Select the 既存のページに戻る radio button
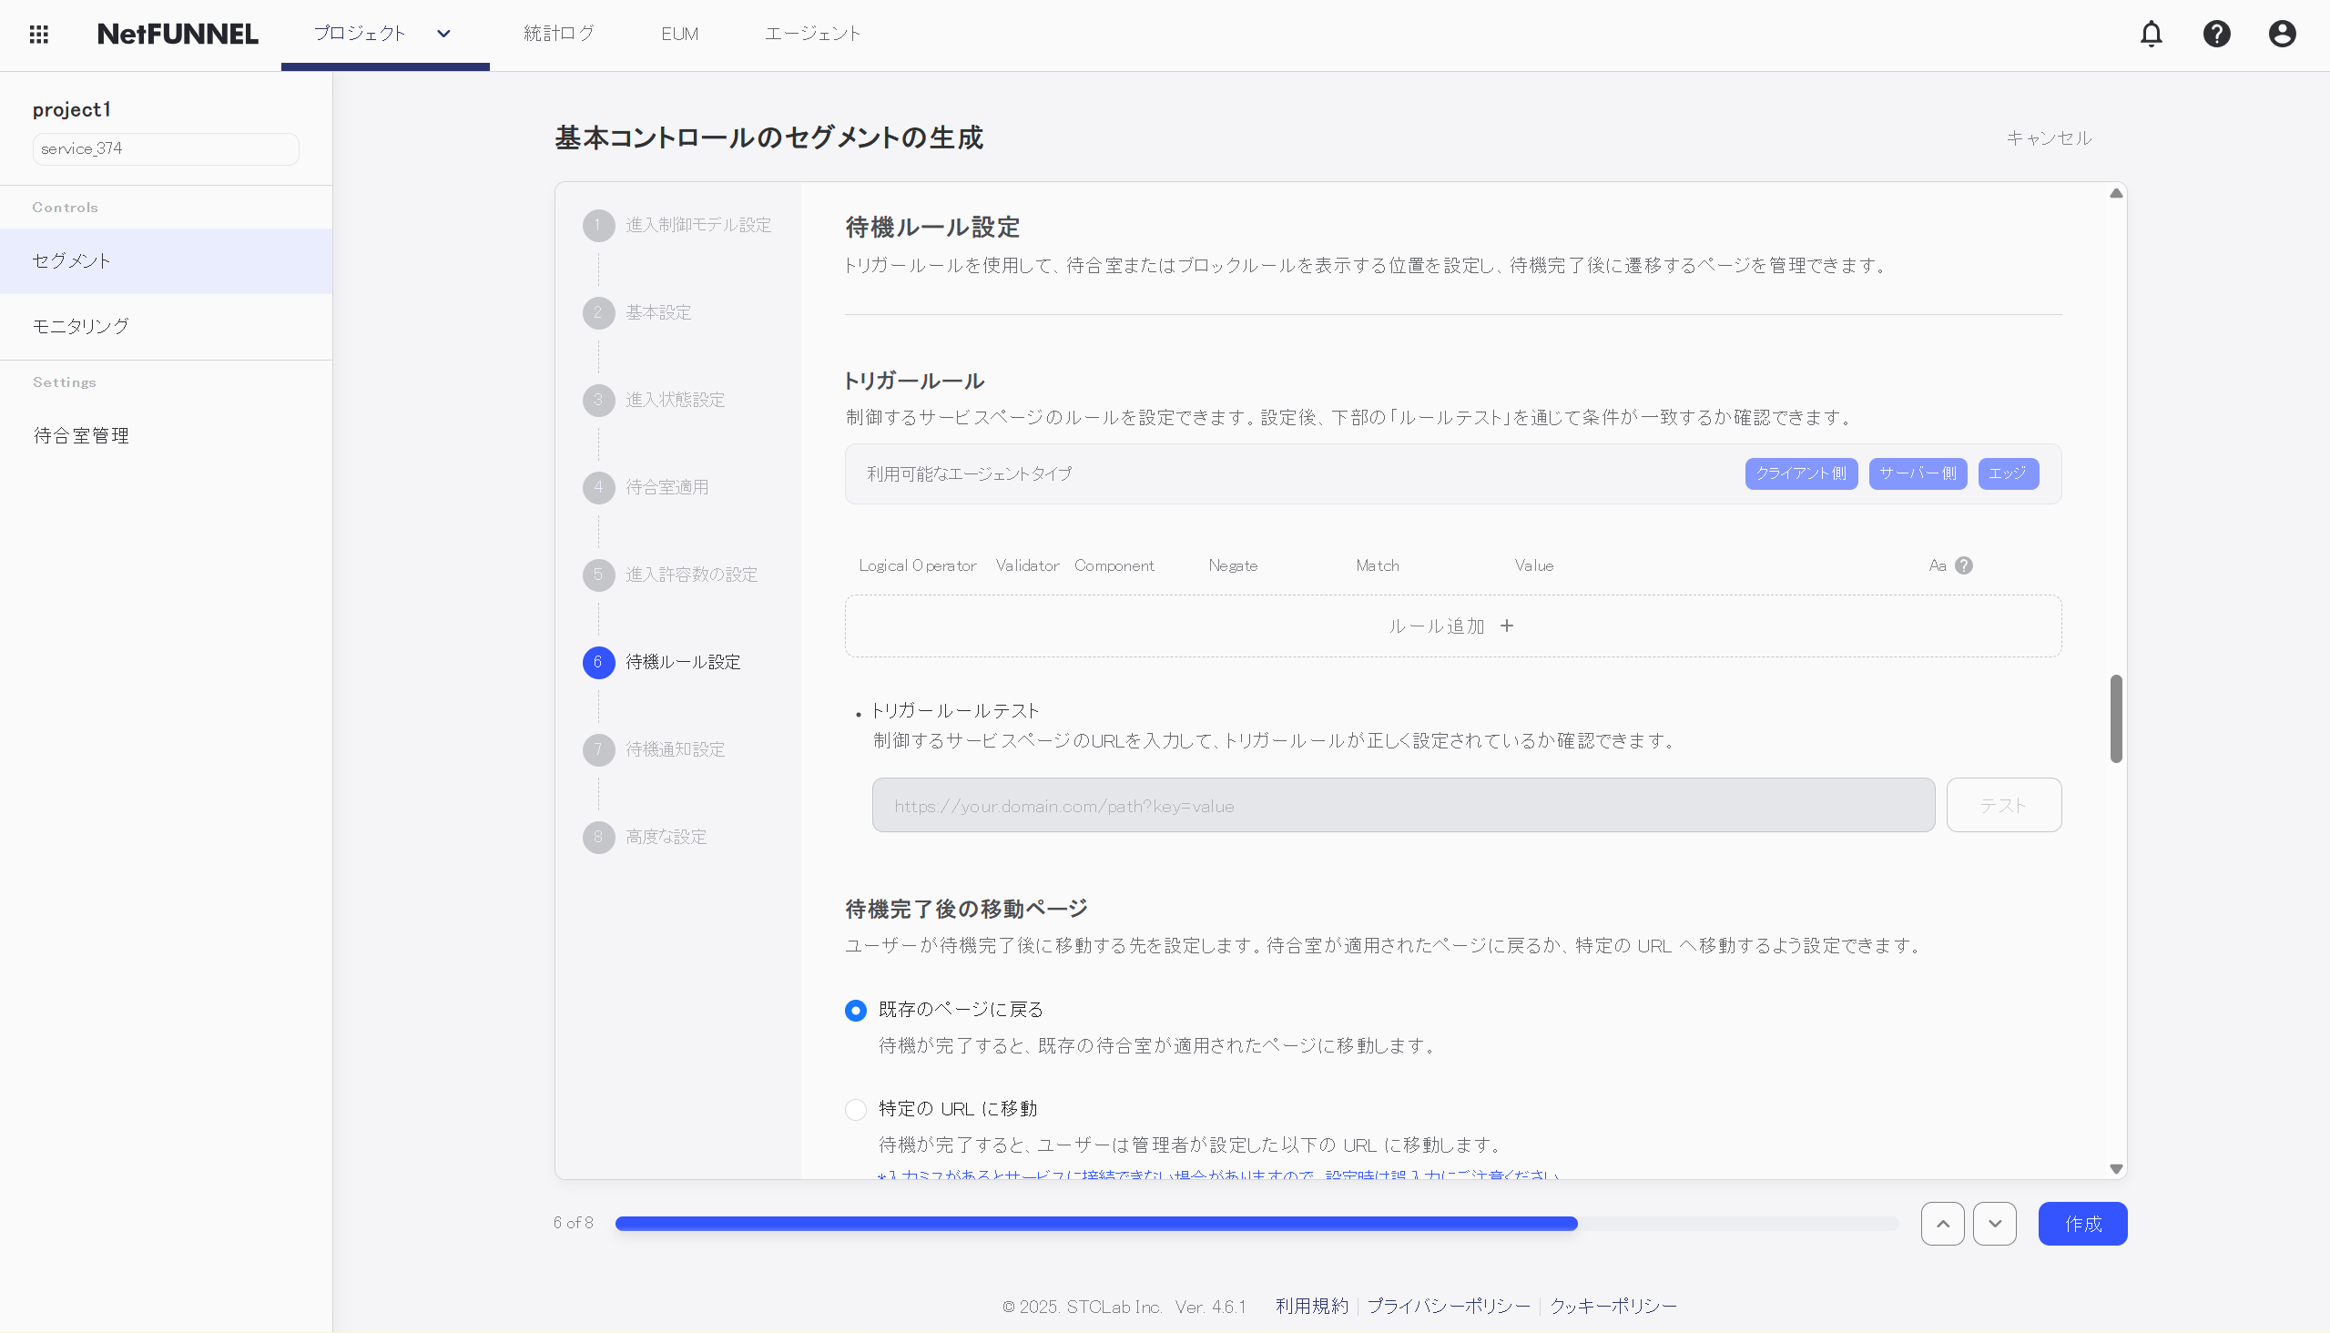2330x1333 pixels. [855, 1010]
